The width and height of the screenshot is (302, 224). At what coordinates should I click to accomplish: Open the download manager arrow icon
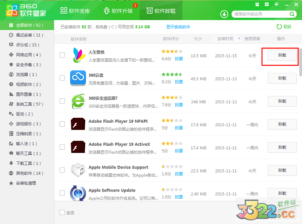224,14
